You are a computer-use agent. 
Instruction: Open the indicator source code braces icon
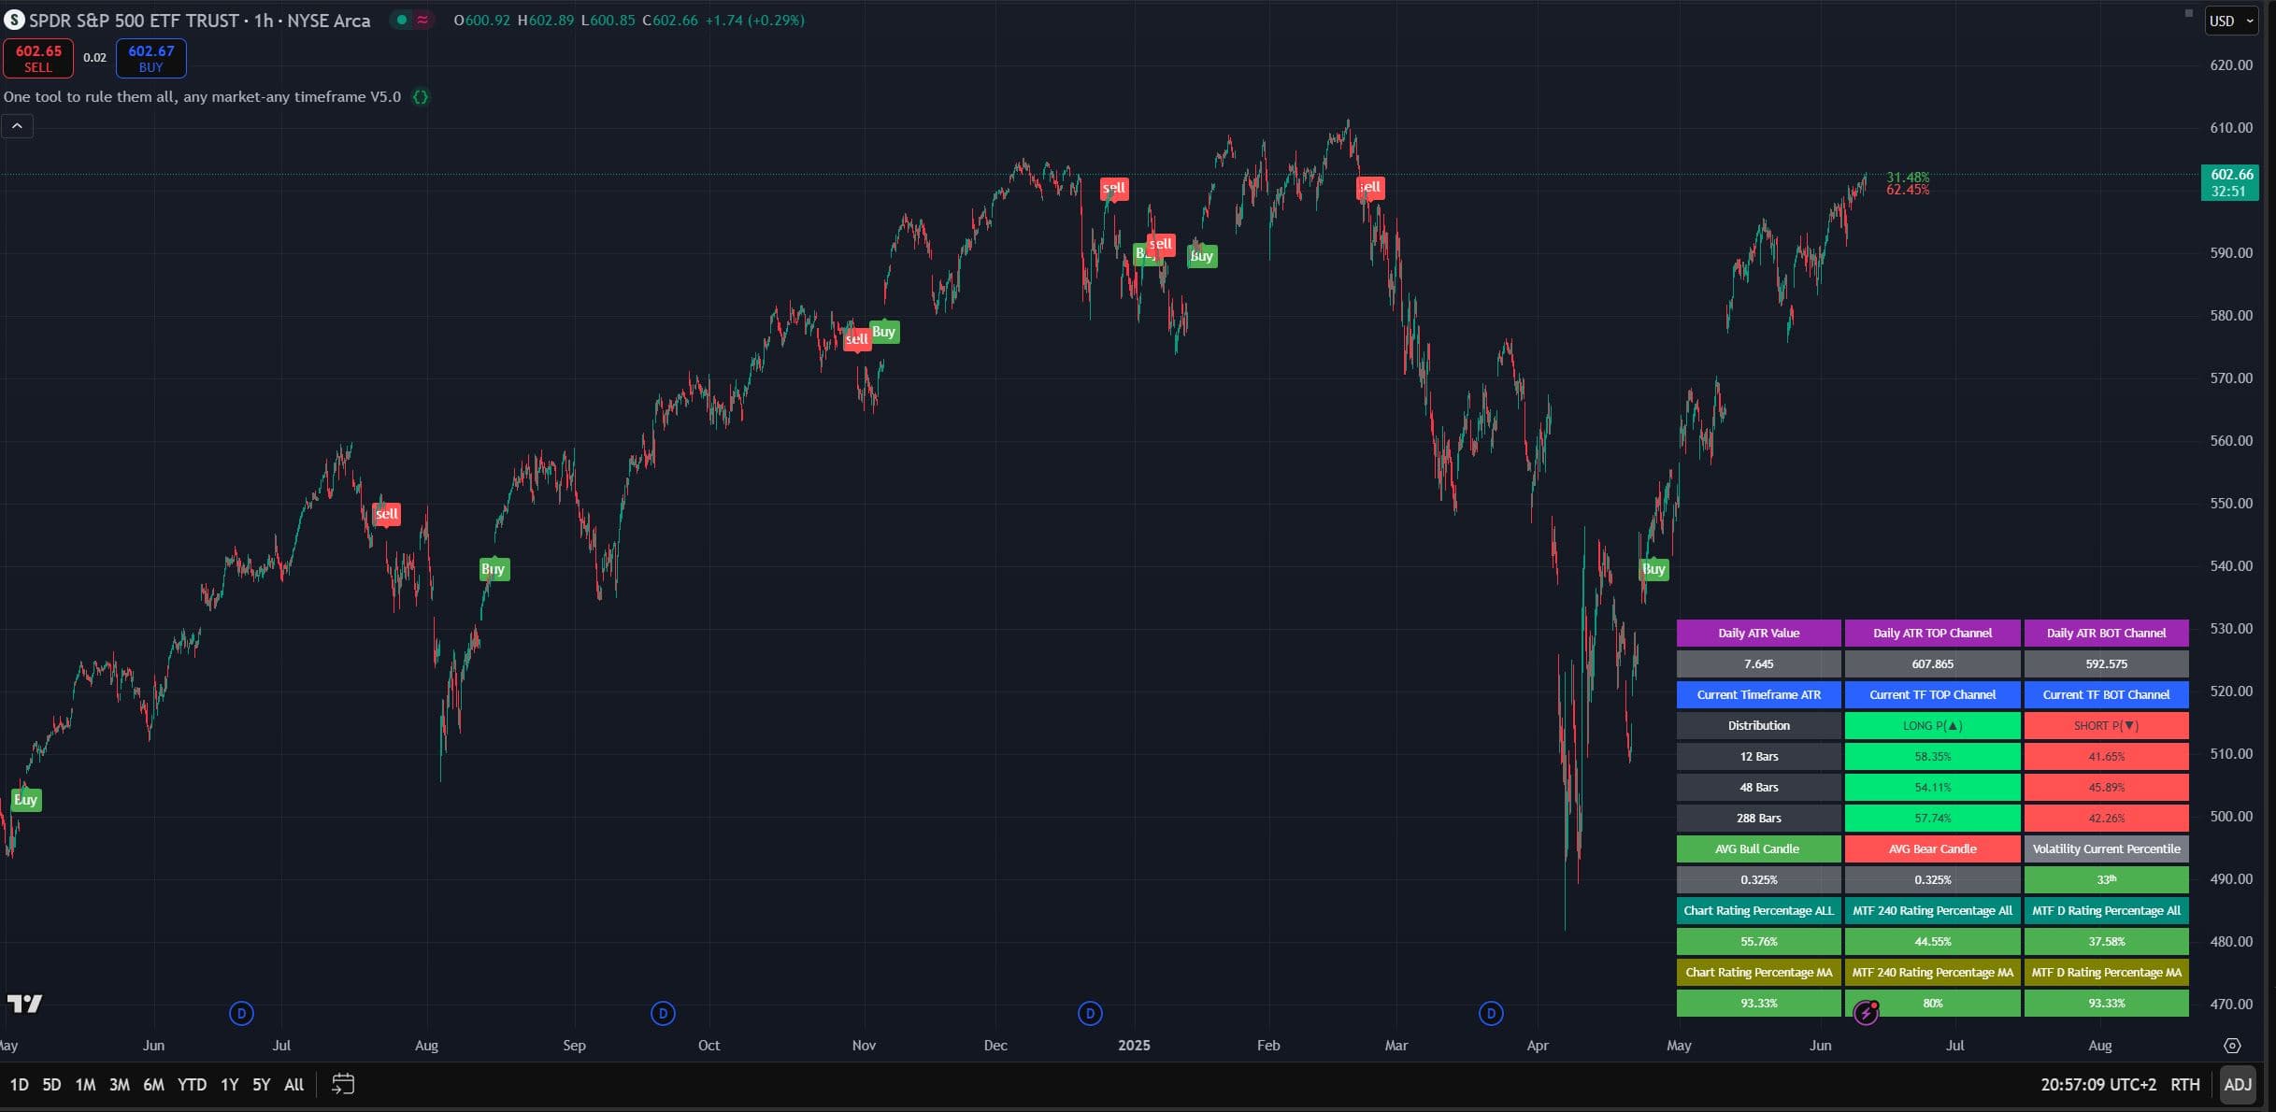point(421,97)
